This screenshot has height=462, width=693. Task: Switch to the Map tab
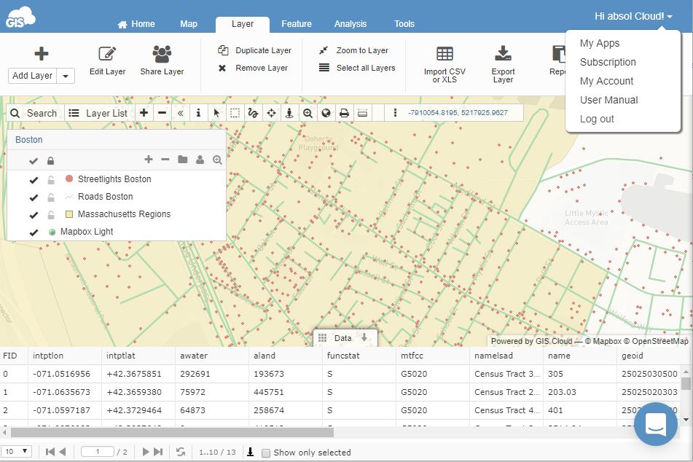(x=189, y=24)
